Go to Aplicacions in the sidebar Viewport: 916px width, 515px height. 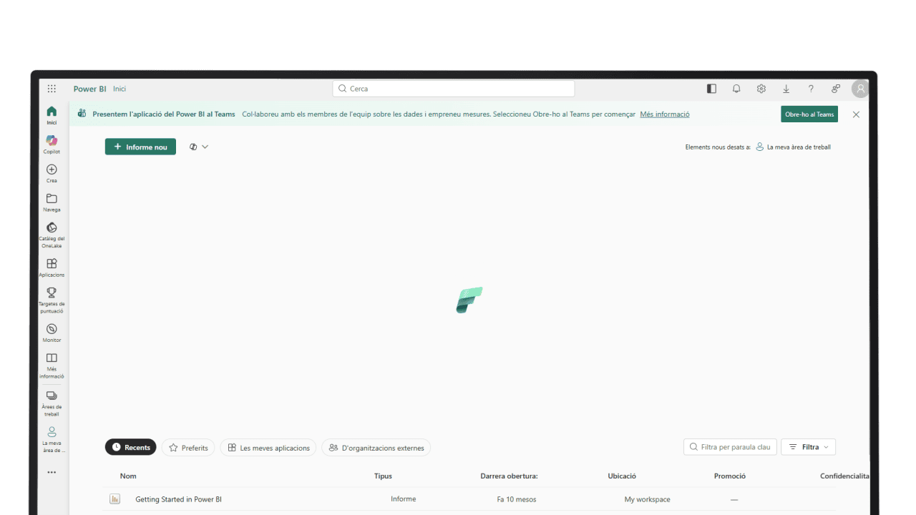[x=51, y=267]
